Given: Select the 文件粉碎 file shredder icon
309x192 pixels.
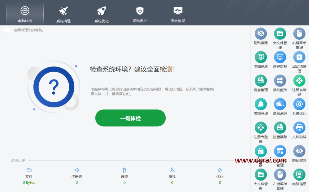Looking at the screenshot, I should (299, 128).
